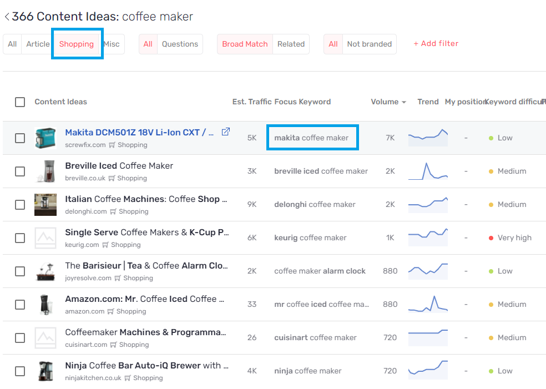Open the Makita DCM501Z 18V title link
The width and height of the screenshot is (546, 389).
click(139, 132)
